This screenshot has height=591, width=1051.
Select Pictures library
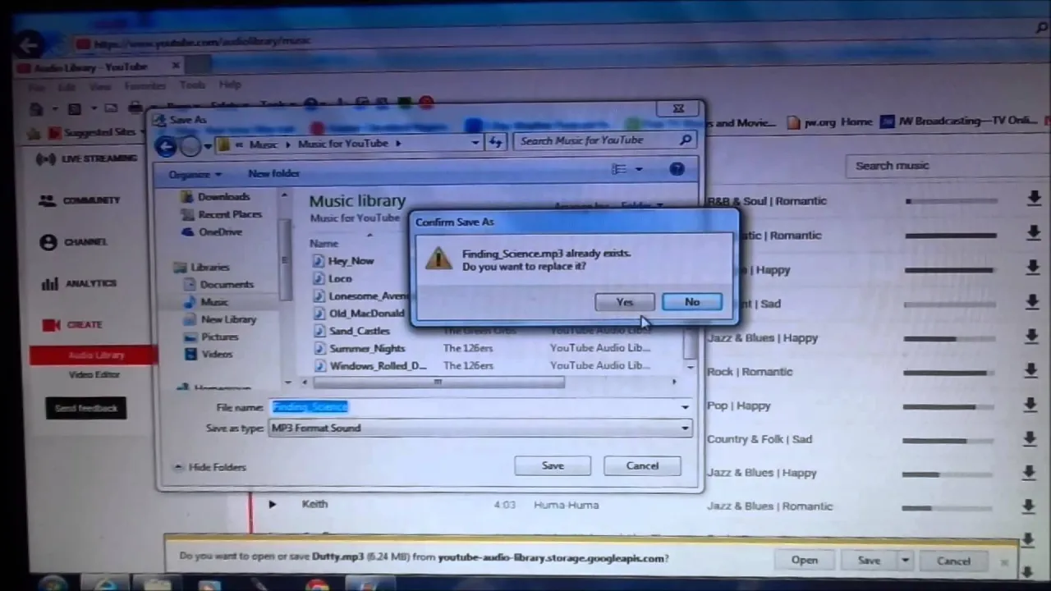point(219,337)
